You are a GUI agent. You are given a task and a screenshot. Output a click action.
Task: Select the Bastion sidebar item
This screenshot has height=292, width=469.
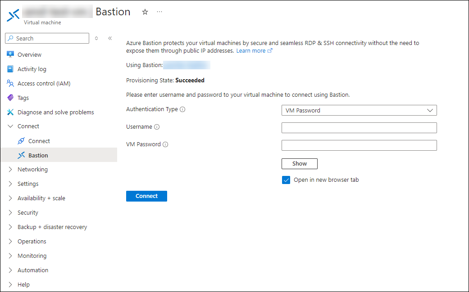tap(59, 155)
